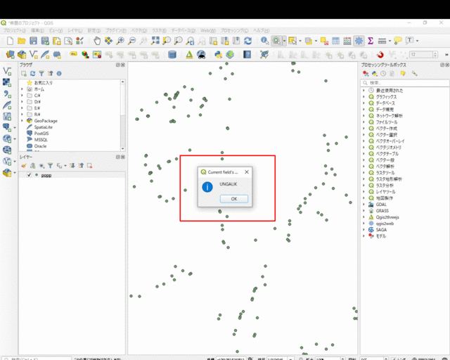Screen dimensions: 450x360
Task: Open the Measure tool dropdown arrow
Action: coord(390,41)
